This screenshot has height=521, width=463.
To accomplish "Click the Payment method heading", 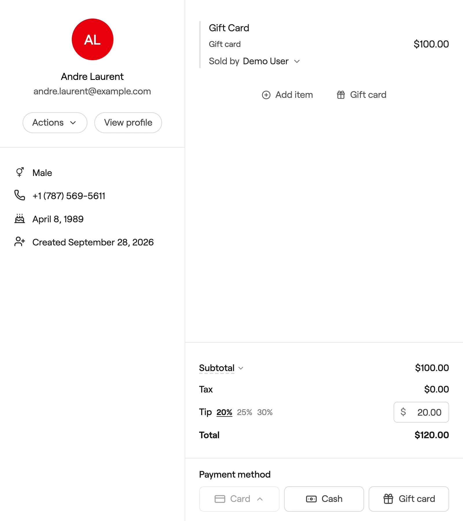I will click(x=235, y=474).
